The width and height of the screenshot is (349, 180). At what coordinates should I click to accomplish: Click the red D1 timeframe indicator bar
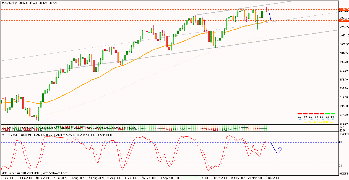click(x=322, y=114)
